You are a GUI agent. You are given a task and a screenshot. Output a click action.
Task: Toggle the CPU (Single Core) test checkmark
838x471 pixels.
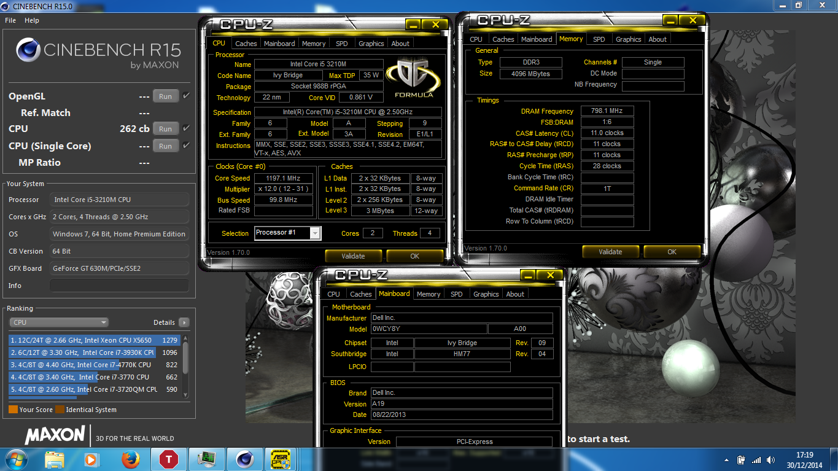(x=186, y=146)
